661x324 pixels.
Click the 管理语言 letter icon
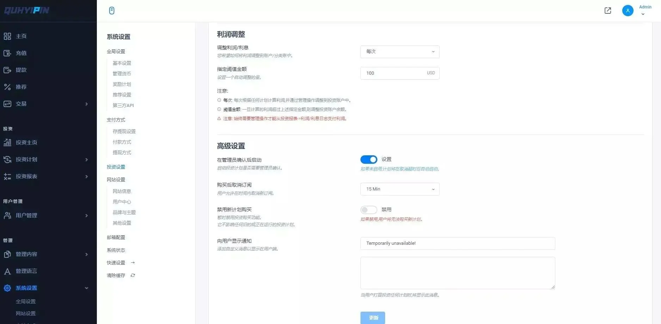7,271
